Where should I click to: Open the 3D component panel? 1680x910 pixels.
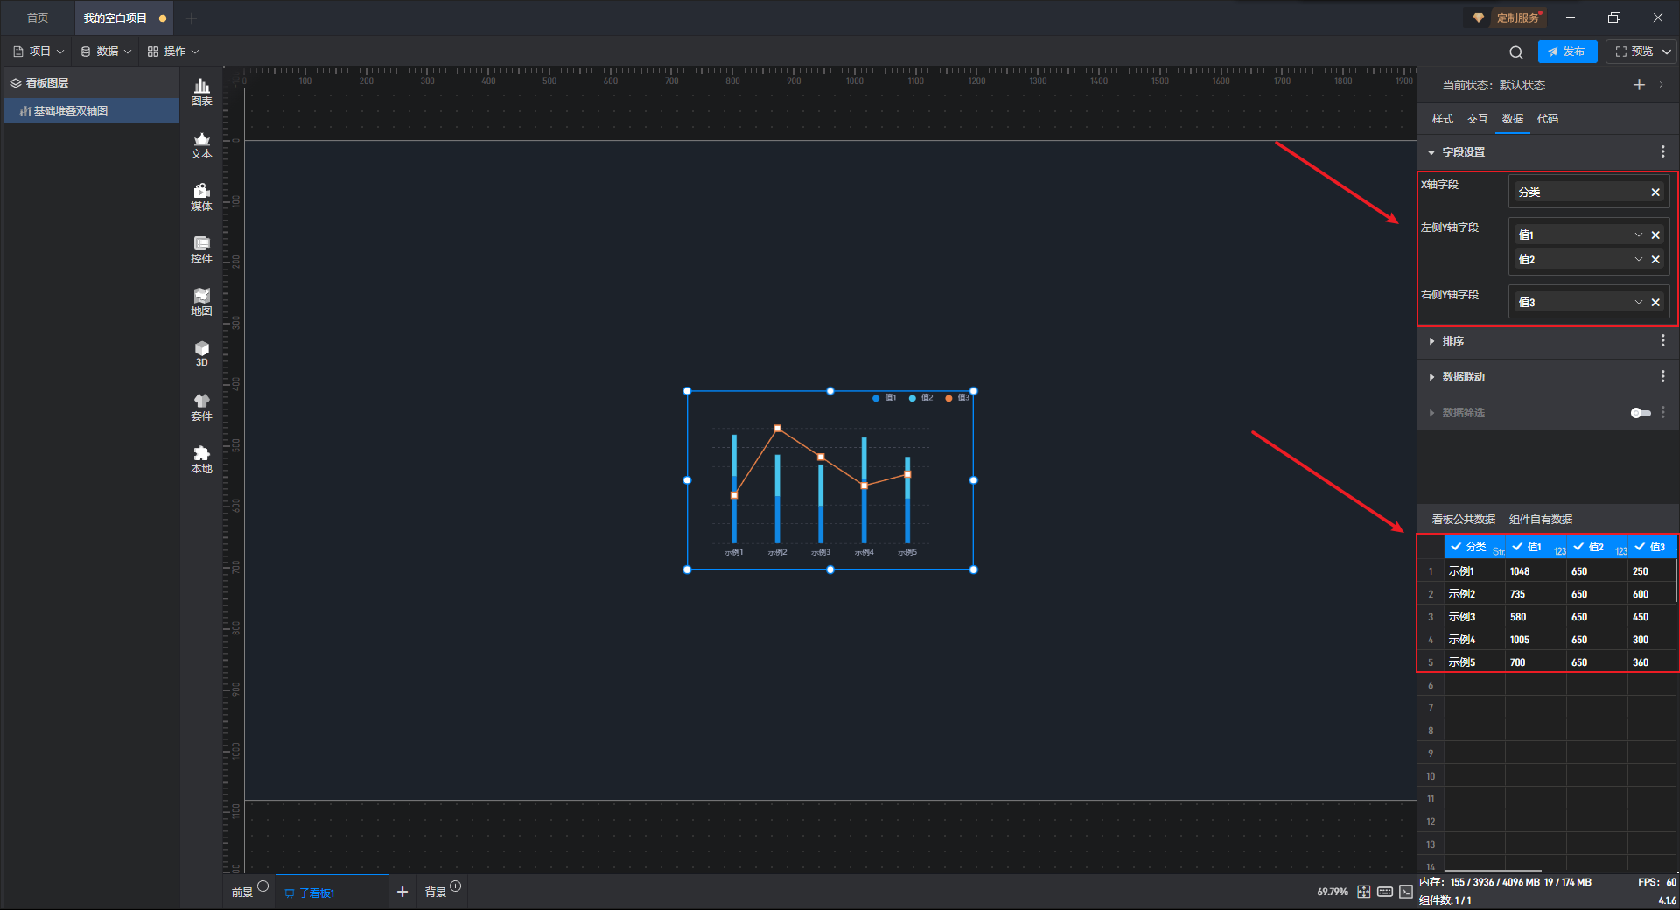coord(201,353)
